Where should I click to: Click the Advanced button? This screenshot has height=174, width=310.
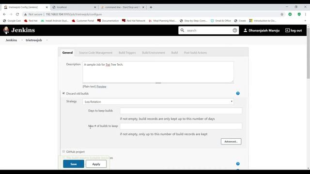coord(231,142)
